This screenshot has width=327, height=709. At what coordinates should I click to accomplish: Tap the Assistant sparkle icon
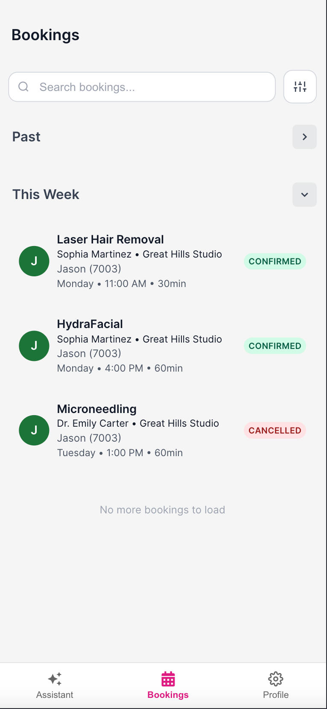[x=55, y=679]
